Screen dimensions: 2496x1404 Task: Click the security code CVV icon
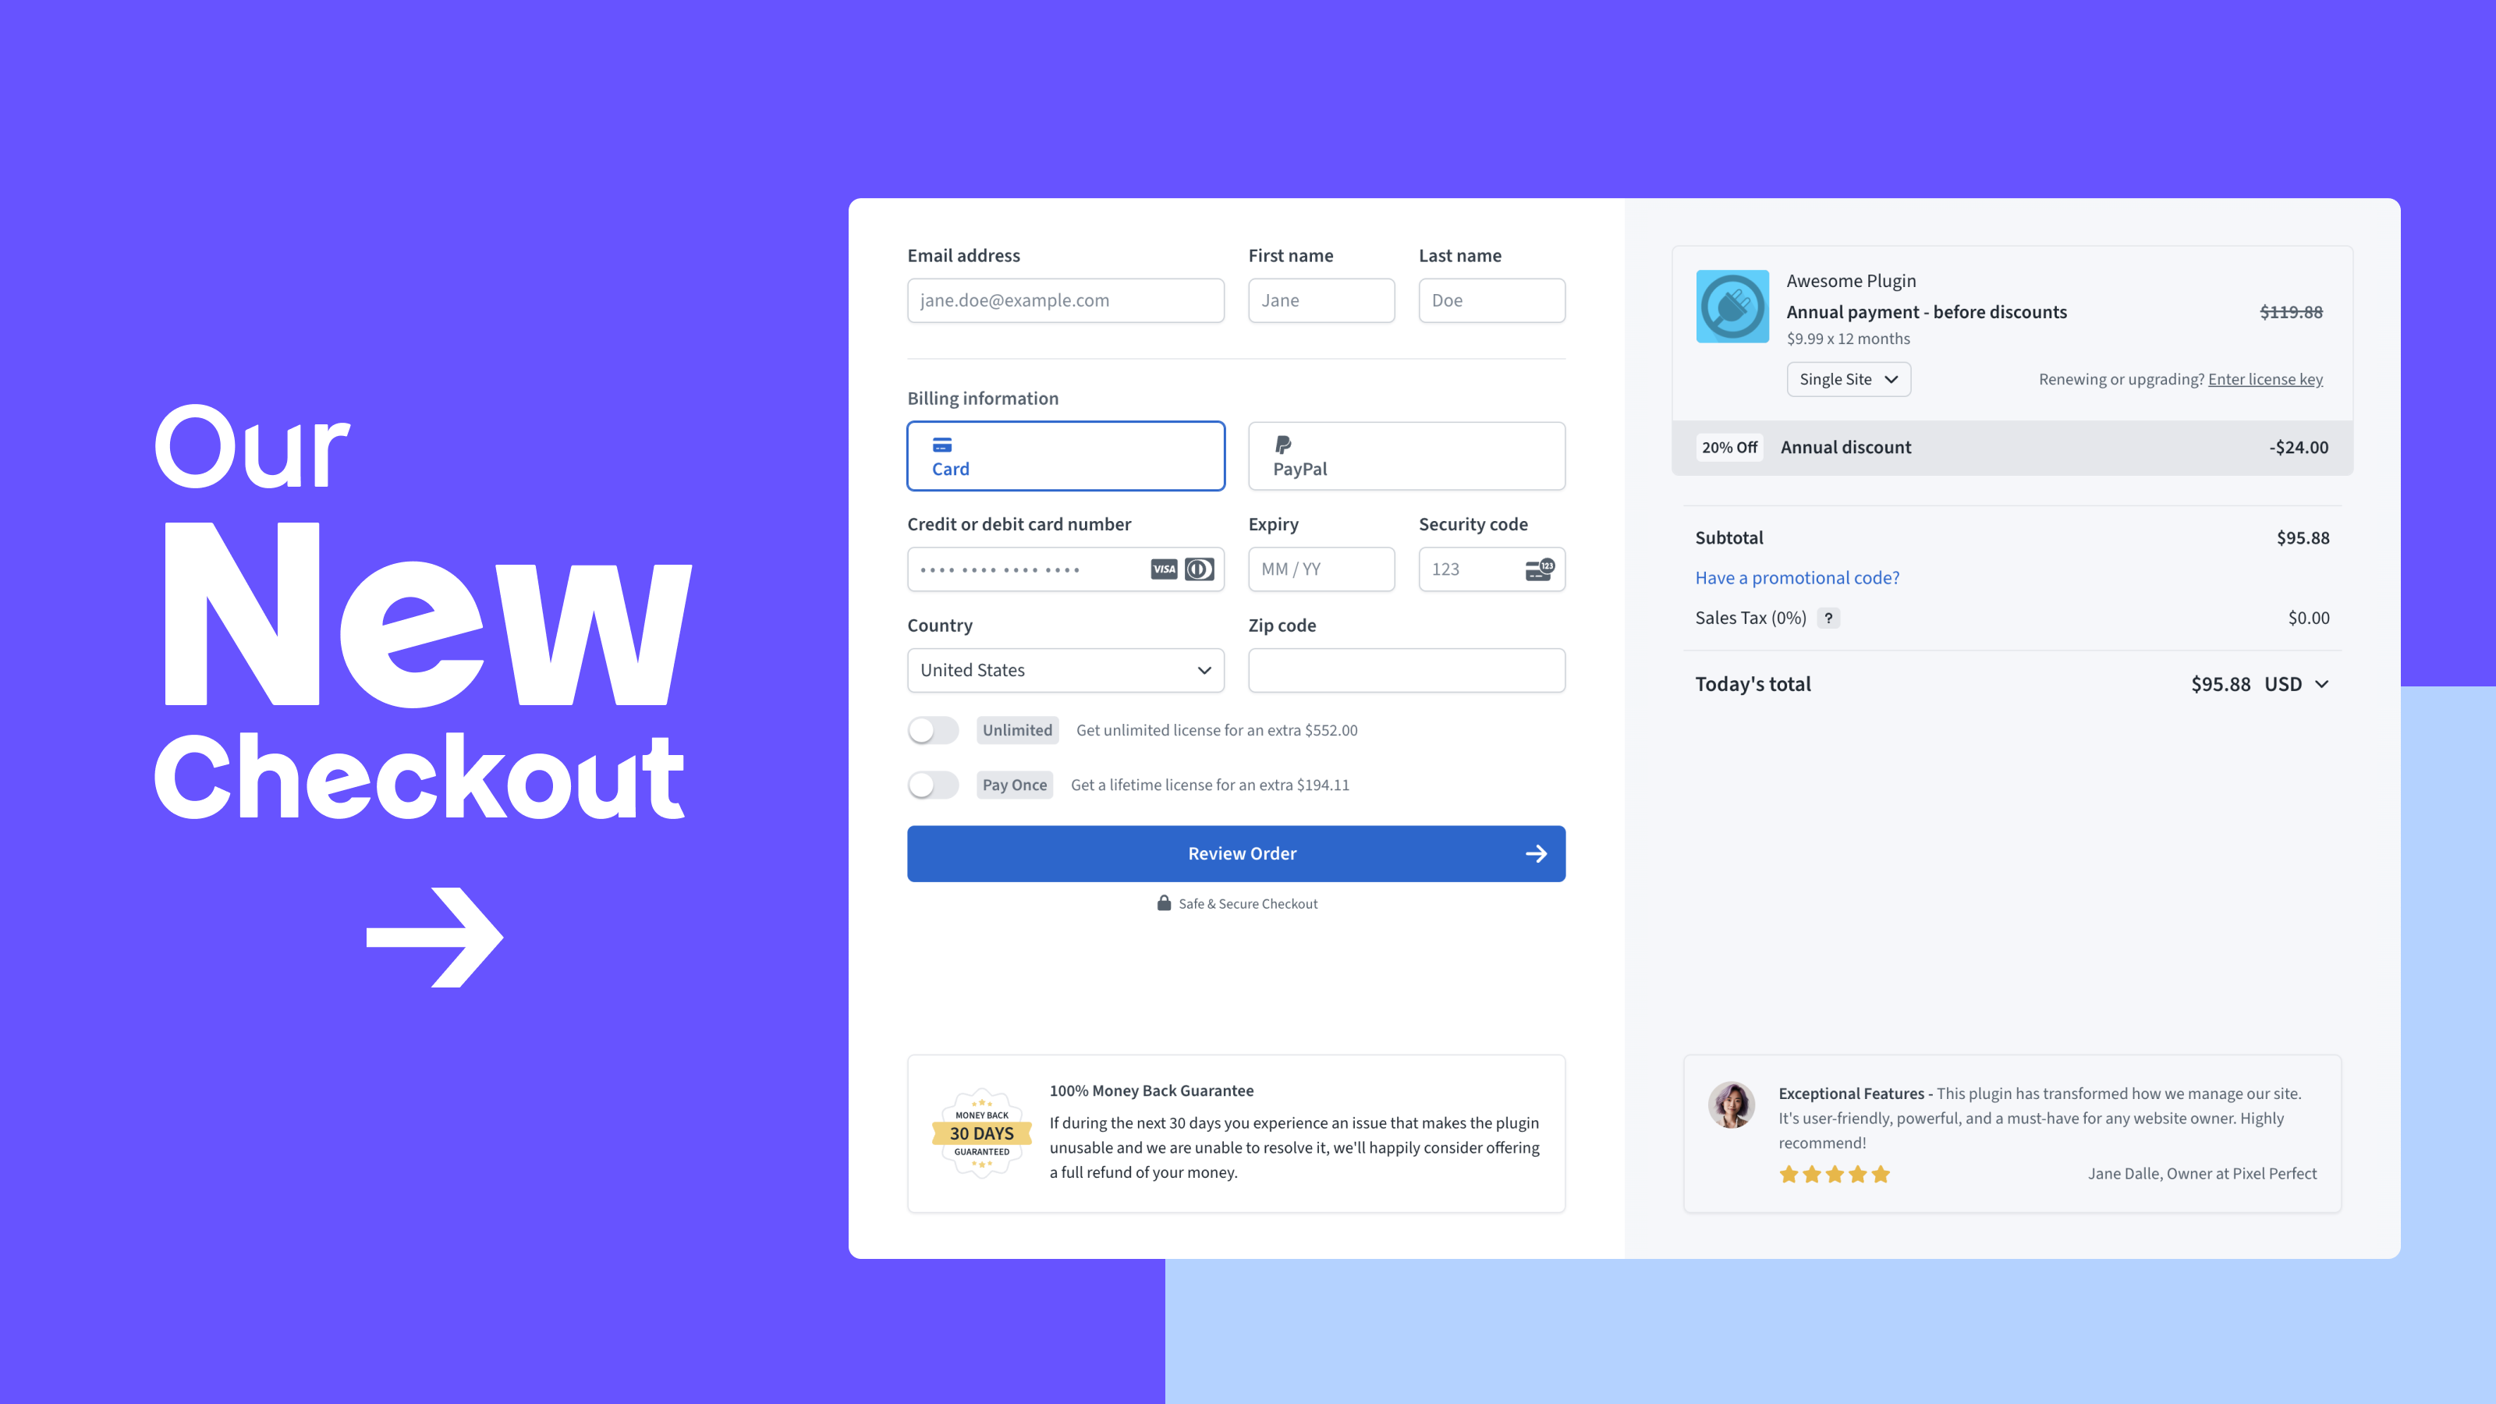[1537, 567]
